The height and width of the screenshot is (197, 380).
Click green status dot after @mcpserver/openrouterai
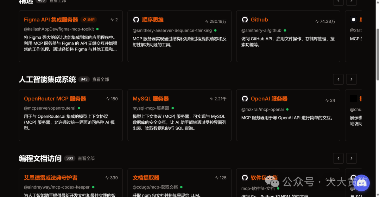[79, 108]
